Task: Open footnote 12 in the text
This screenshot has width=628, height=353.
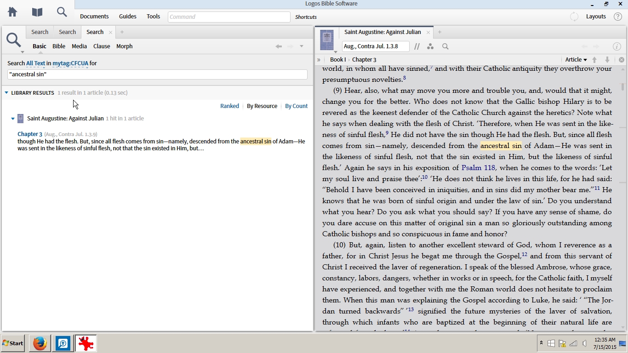Action: (x=525, y=254)
